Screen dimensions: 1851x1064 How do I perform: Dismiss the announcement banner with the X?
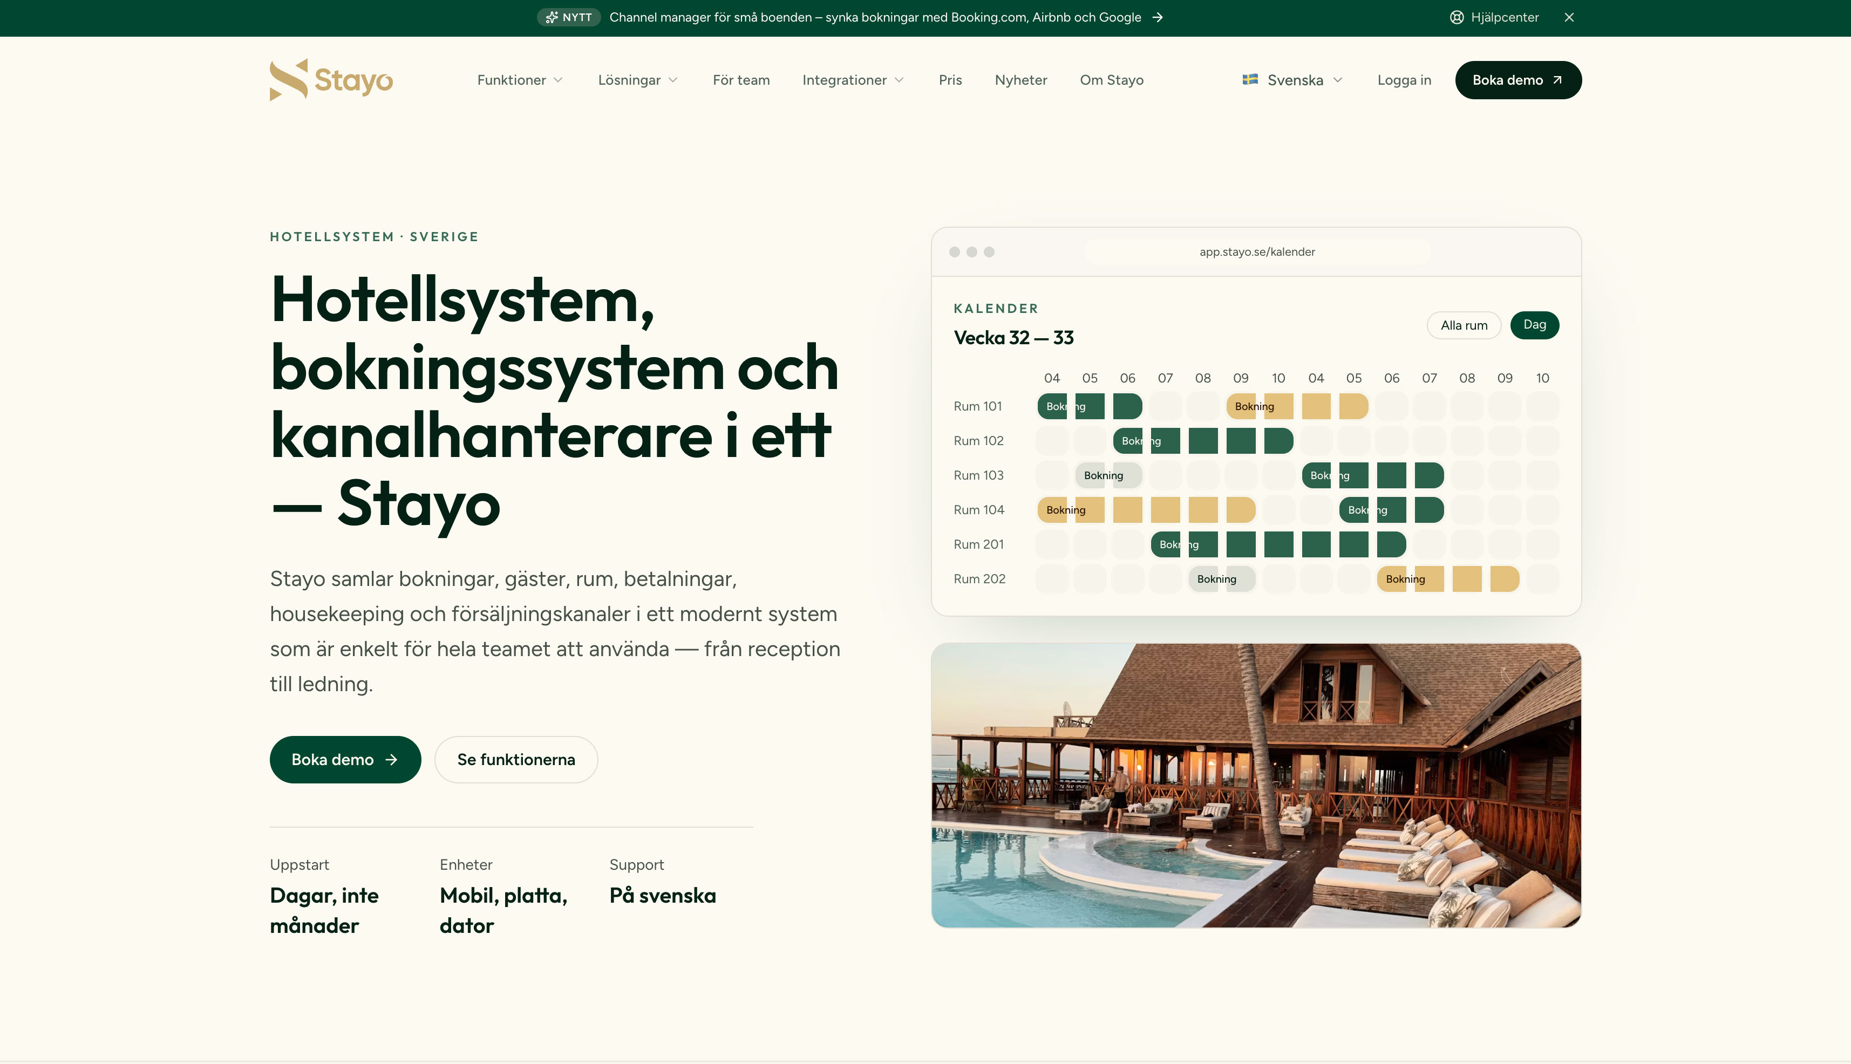pos(1569,18)
